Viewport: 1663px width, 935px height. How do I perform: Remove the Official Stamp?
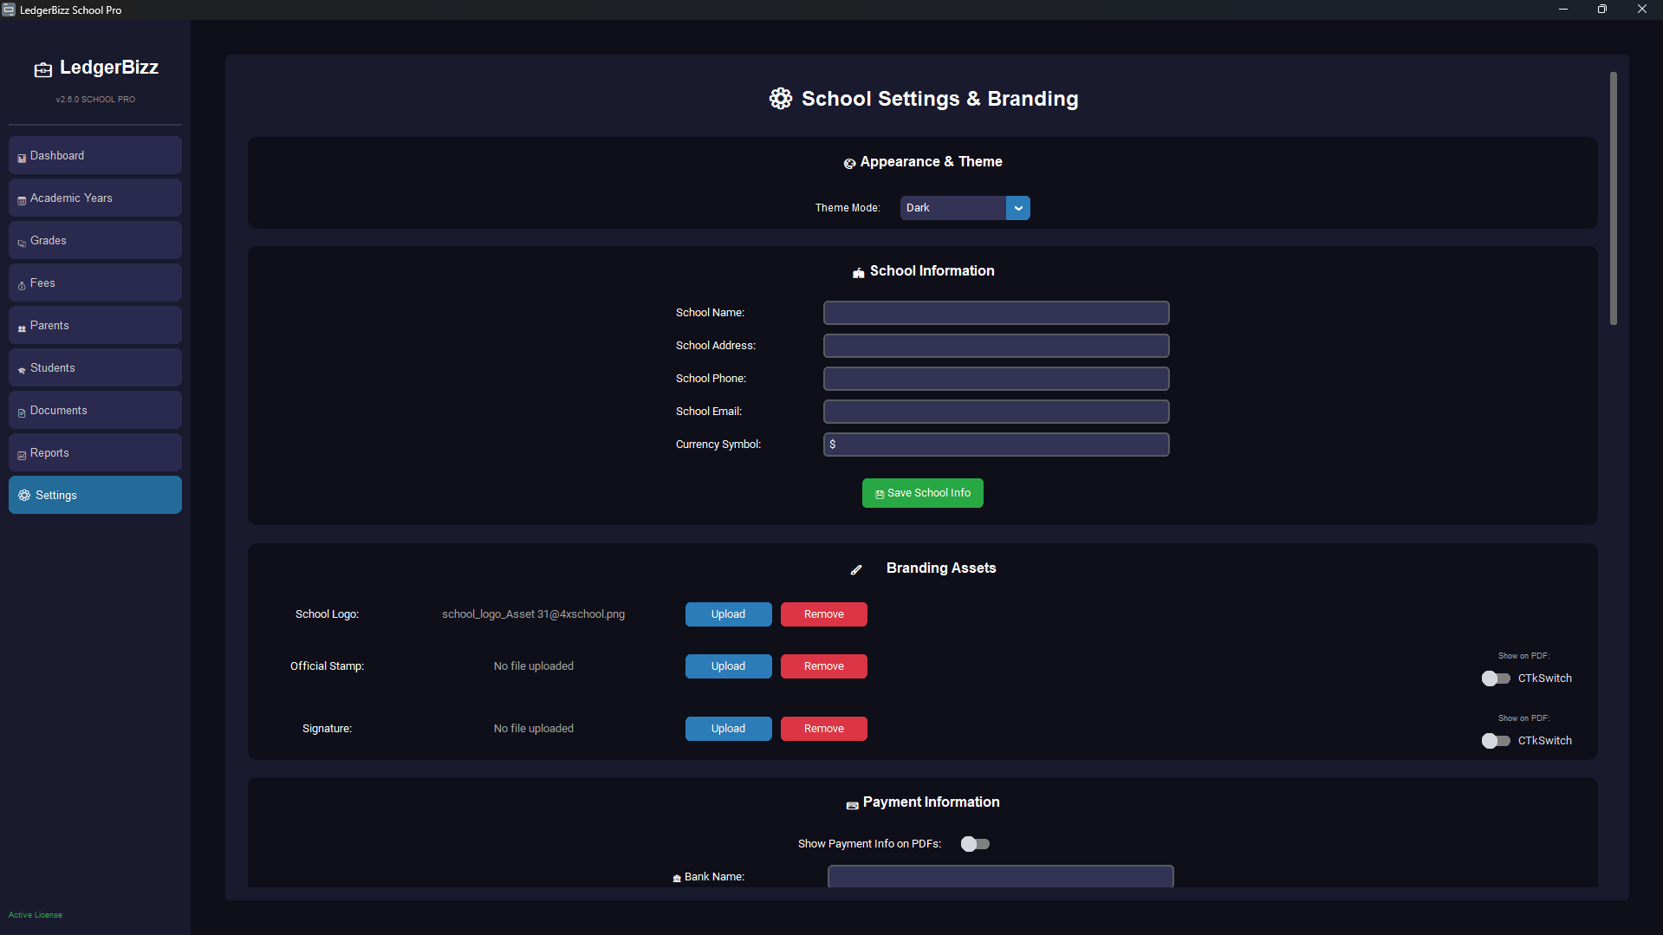(823, 666)
